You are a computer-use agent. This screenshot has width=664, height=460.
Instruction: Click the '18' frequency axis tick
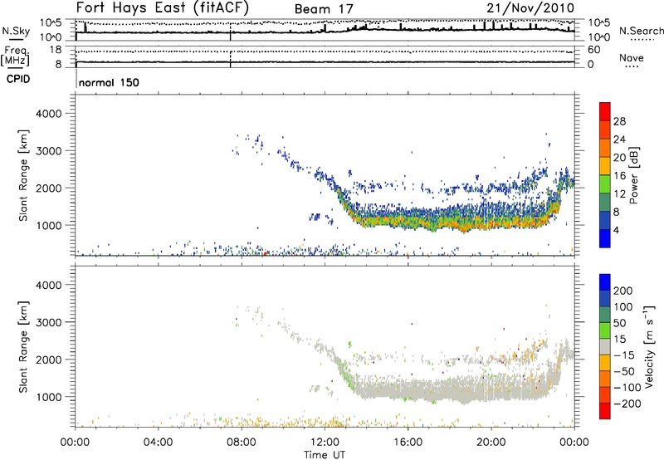pos(55,50)
